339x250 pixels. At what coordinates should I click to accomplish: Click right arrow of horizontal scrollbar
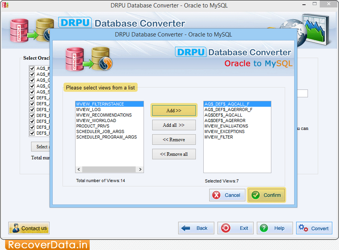tap(140, 169)
